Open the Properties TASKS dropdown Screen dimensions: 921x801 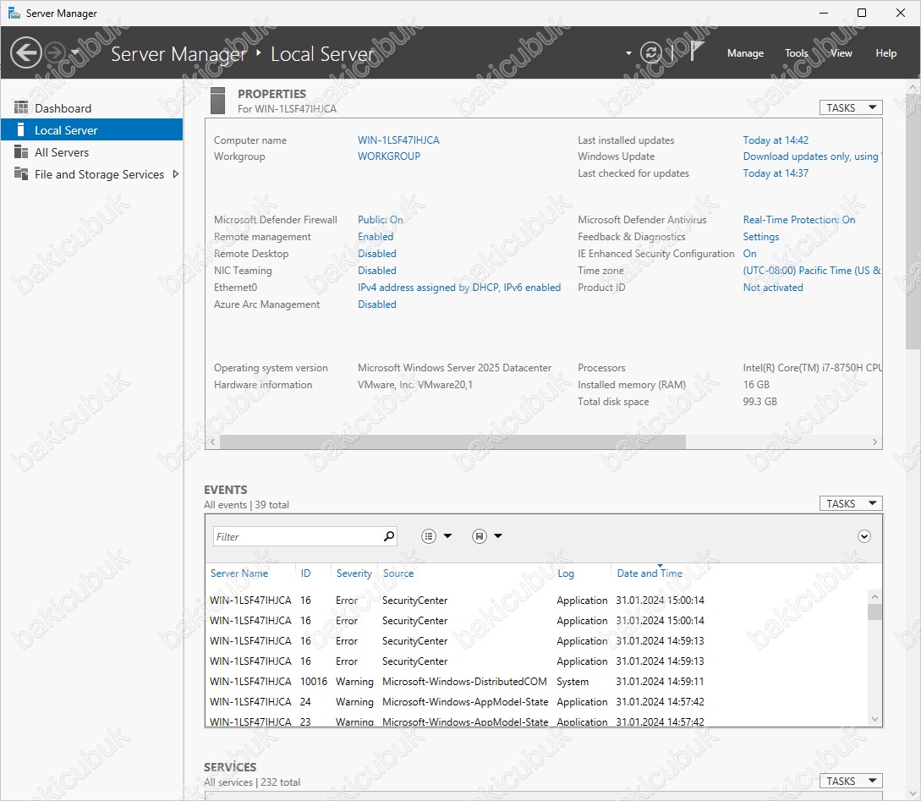tap(851, 107)
